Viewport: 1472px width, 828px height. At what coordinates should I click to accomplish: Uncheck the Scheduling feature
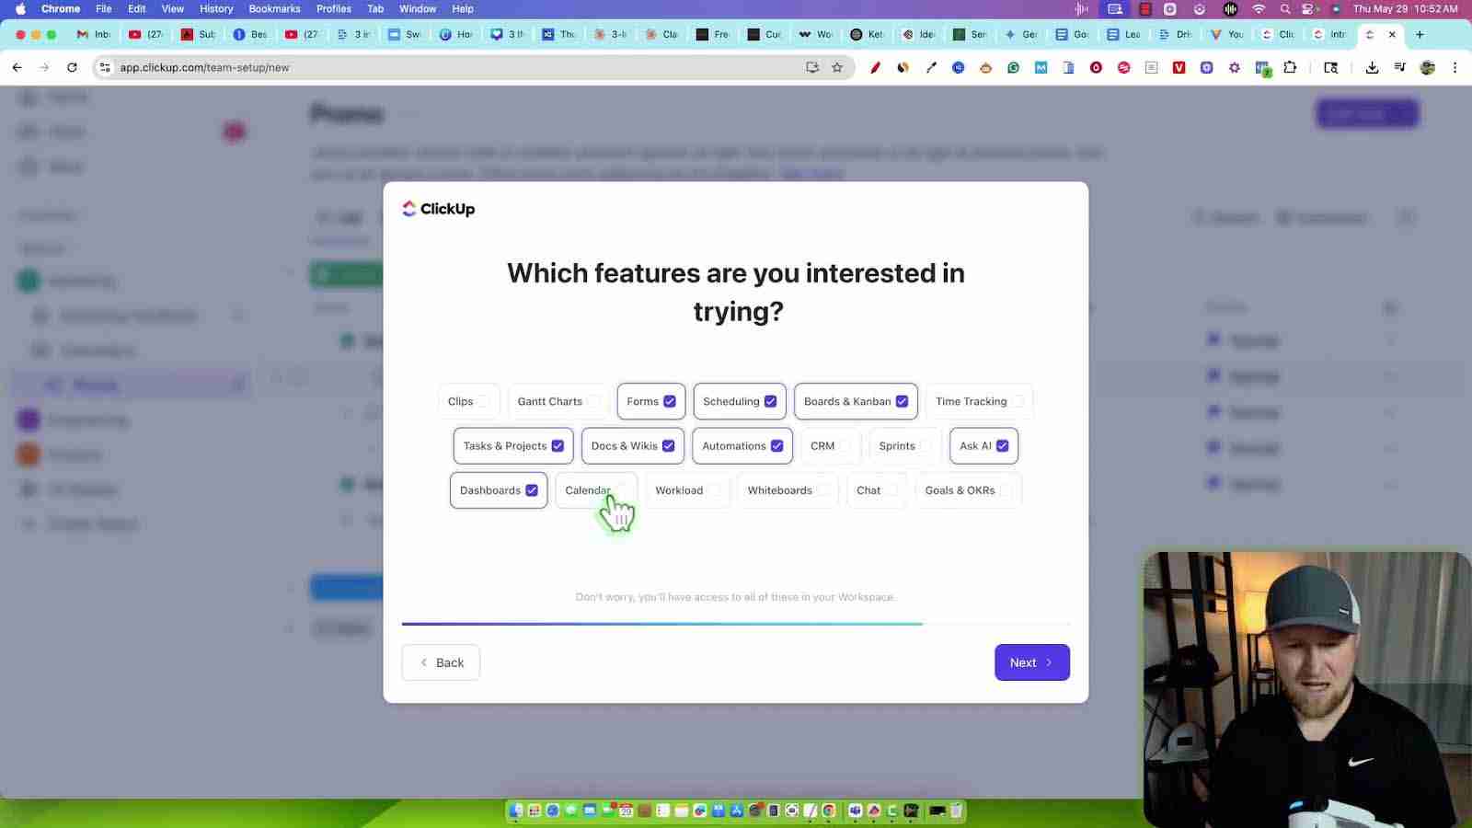tap(740, 401)
